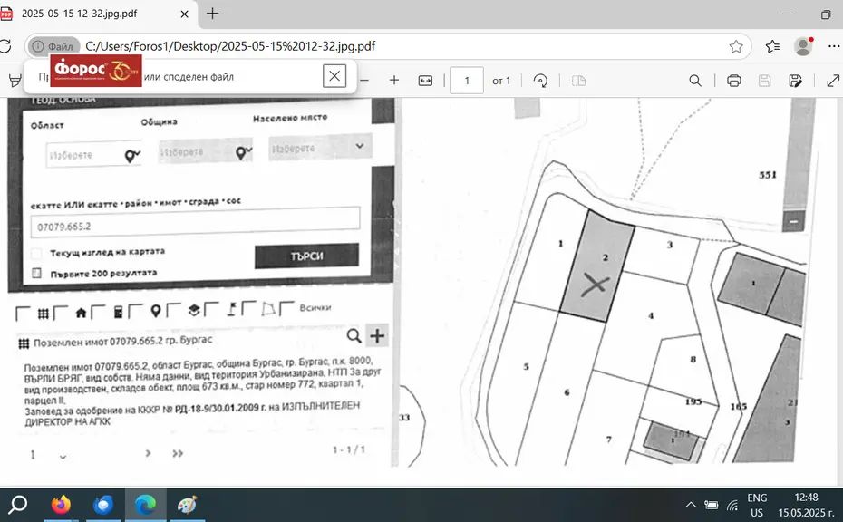Open find in PDF search icon
This screenshot has width=843, height=522.
pyautogui.click(x=695, y=81)
